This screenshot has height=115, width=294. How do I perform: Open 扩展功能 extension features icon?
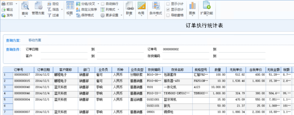[207, 6]
